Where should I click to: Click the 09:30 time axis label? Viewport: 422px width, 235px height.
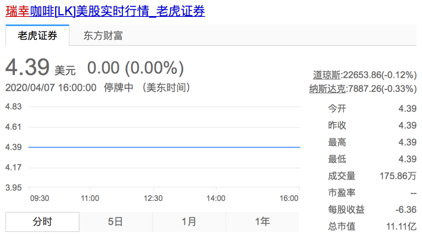coord(39,198)
